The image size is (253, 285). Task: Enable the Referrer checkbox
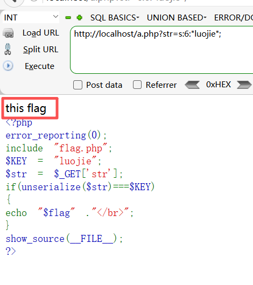click(x=137, y=85)
